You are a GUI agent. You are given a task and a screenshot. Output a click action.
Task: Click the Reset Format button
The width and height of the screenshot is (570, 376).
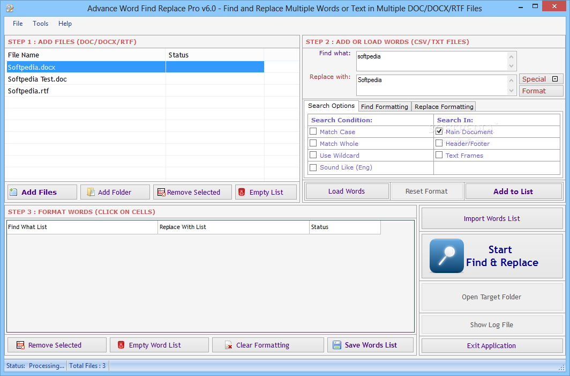tap(427, 191)
